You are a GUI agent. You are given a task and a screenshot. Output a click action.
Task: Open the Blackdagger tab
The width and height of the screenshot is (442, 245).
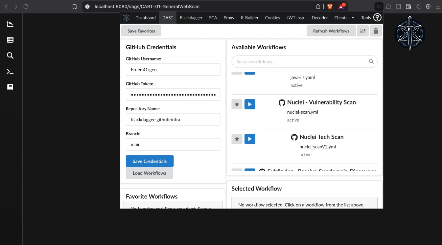(191, 18)
